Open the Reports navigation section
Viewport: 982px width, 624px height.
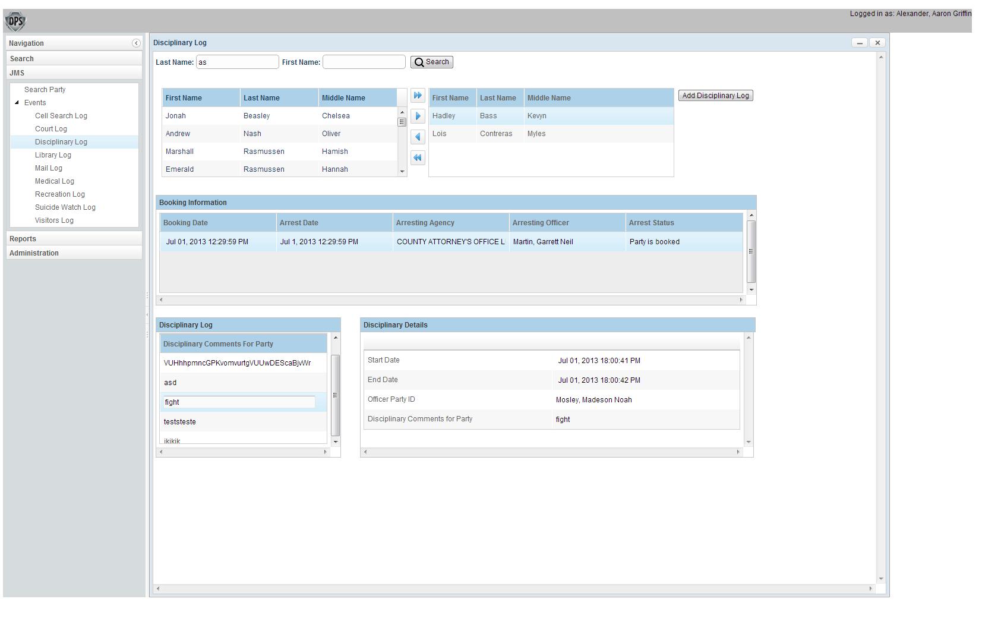coord(74,238)
